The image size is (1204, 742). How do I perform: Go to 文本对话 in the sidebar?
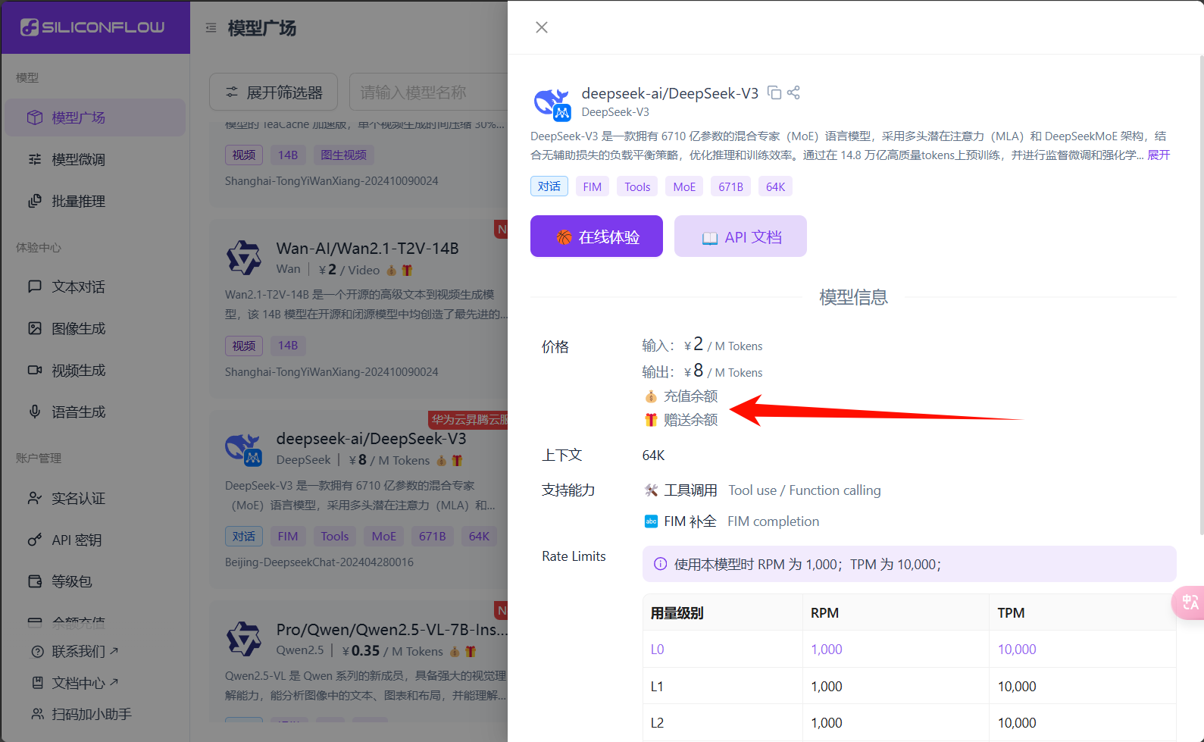coord(95,286)
